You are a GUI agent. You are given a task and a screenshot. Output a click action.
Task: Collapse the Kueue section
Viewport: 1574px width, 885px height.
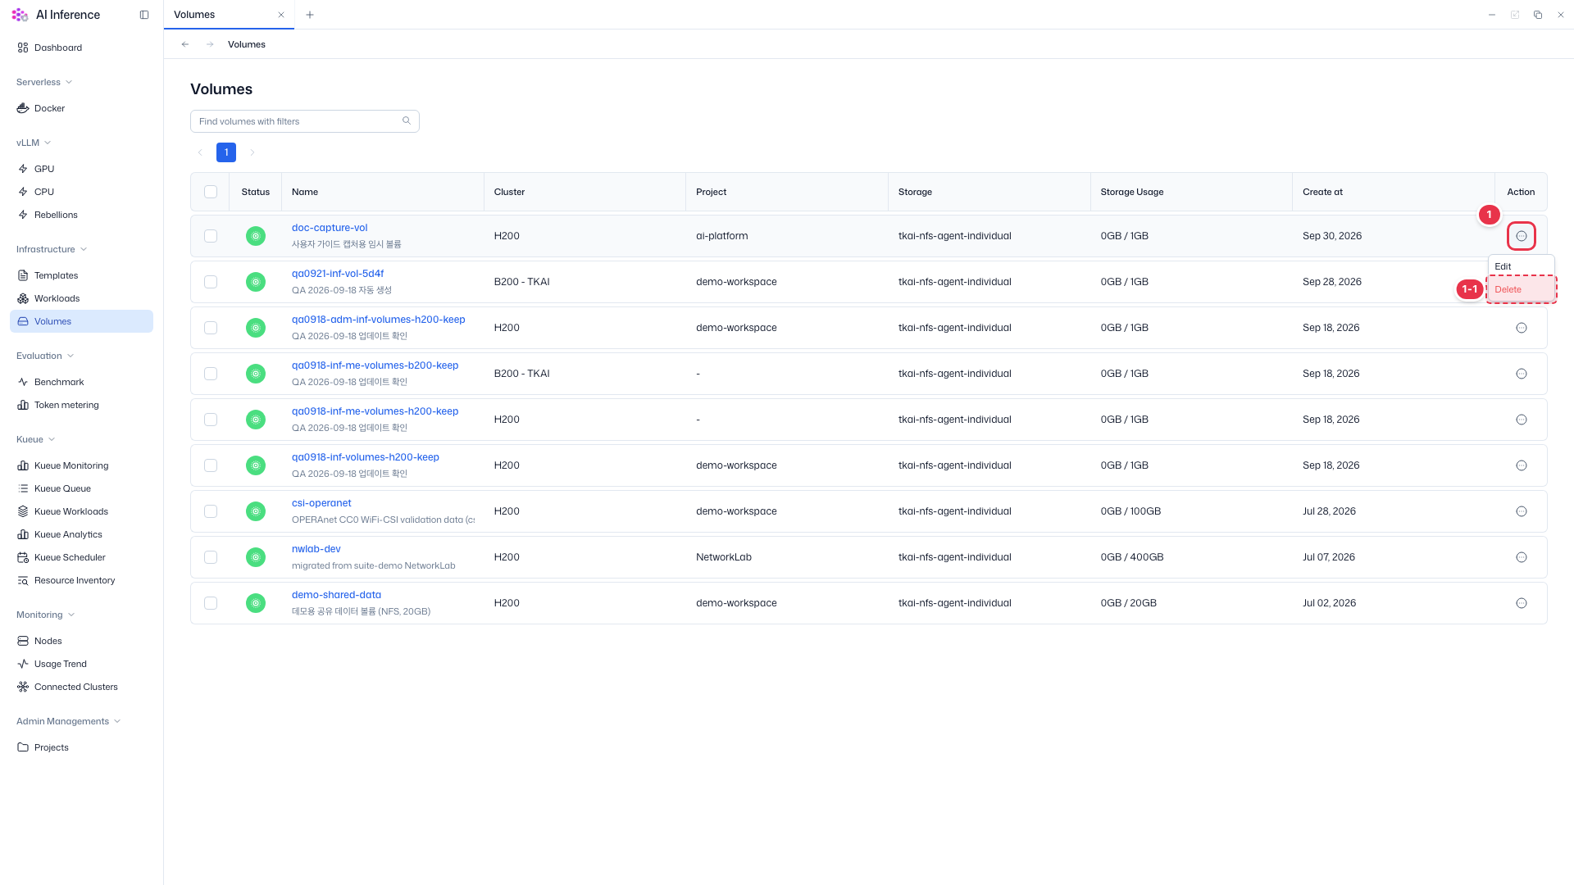tap(36, 439)
